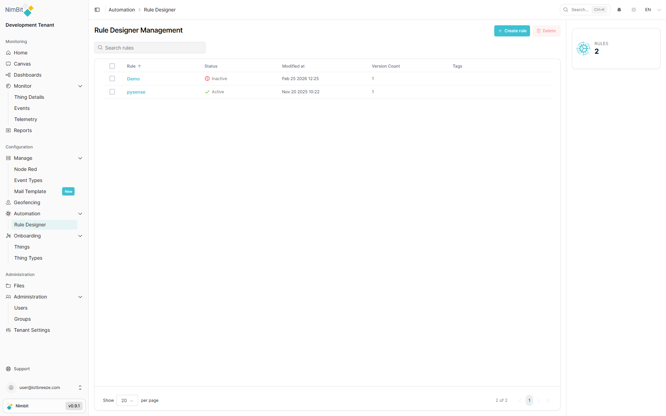Switch to light/dark theme via sun icon
Screen dimensions: 666x416
point(634,10)
